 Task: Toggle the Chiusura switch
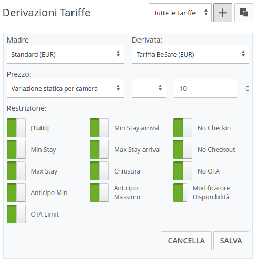(x=99, y=171)
